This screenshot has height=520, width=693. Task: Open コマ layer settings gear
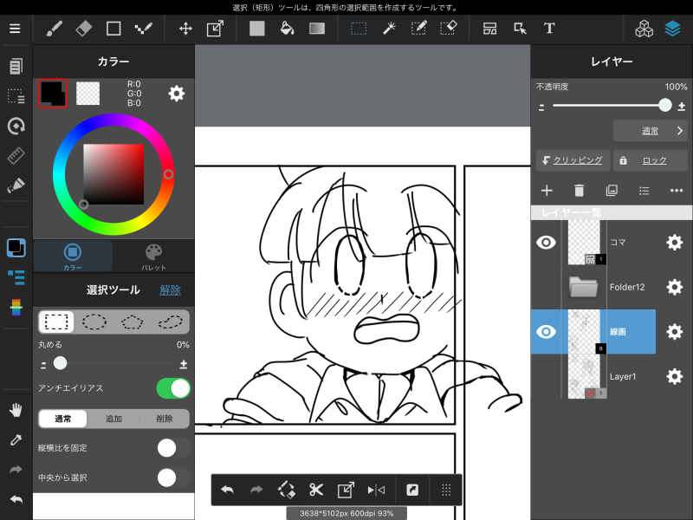click(x=675, y=243)
